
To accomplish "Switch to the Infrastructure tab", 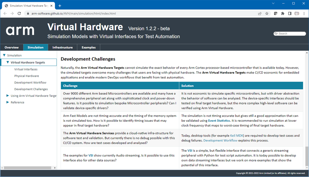I will click(62, 48).
